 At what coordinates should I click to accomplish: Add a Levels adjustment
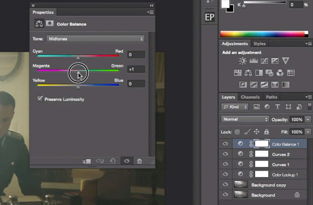click(x=253, y=61)
